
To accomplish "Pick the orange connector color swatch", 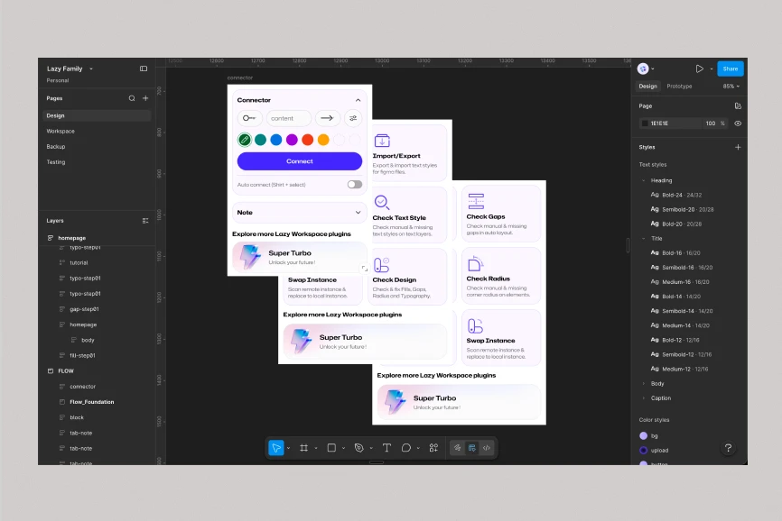I will click(323, 140).
